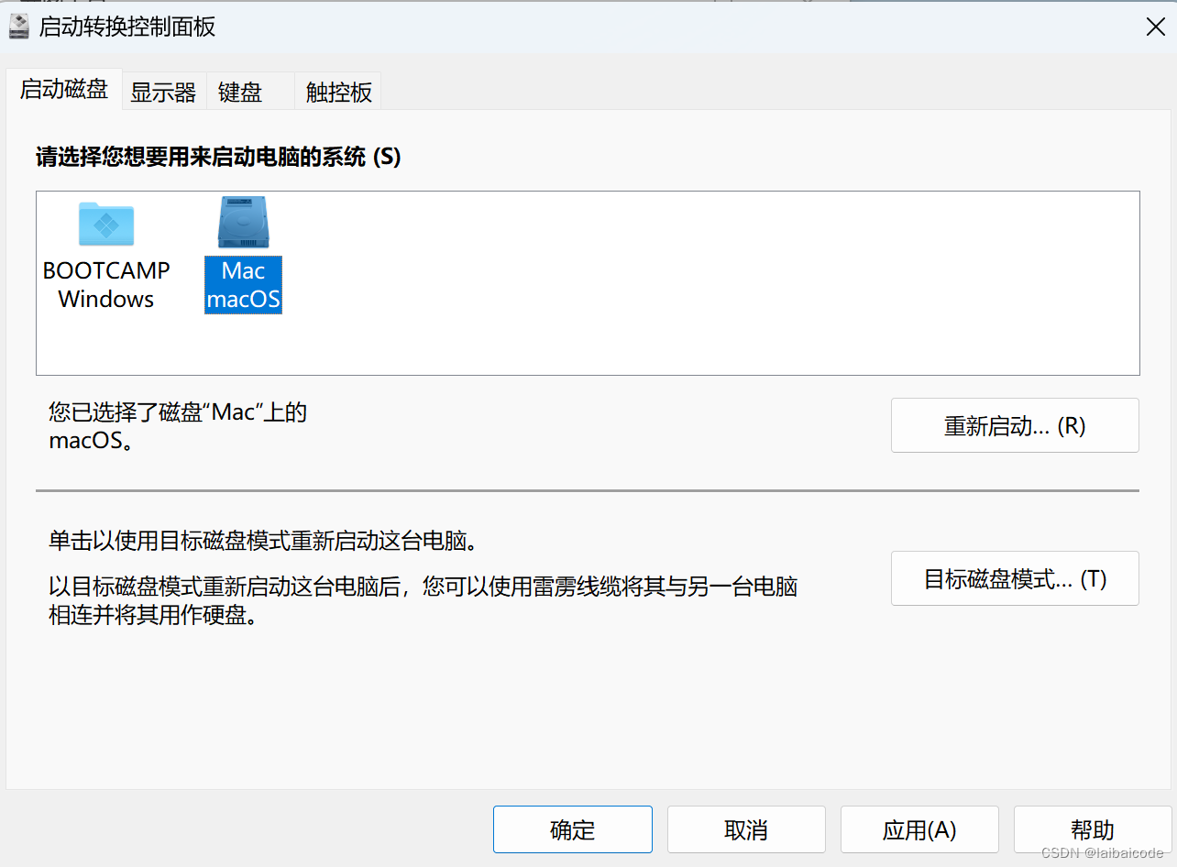Select the BOOTCAMP Windows folder icon
This screenshot has height=867, width=1177.
(x=106, y=225)
